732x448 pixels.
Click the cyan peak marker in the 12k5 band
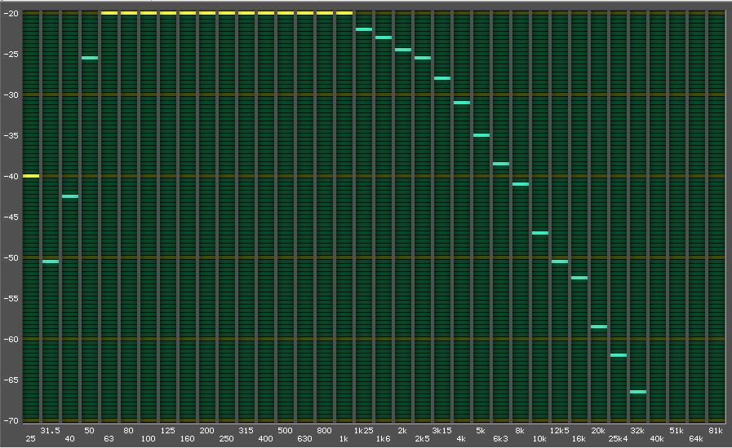pos(560,261)
